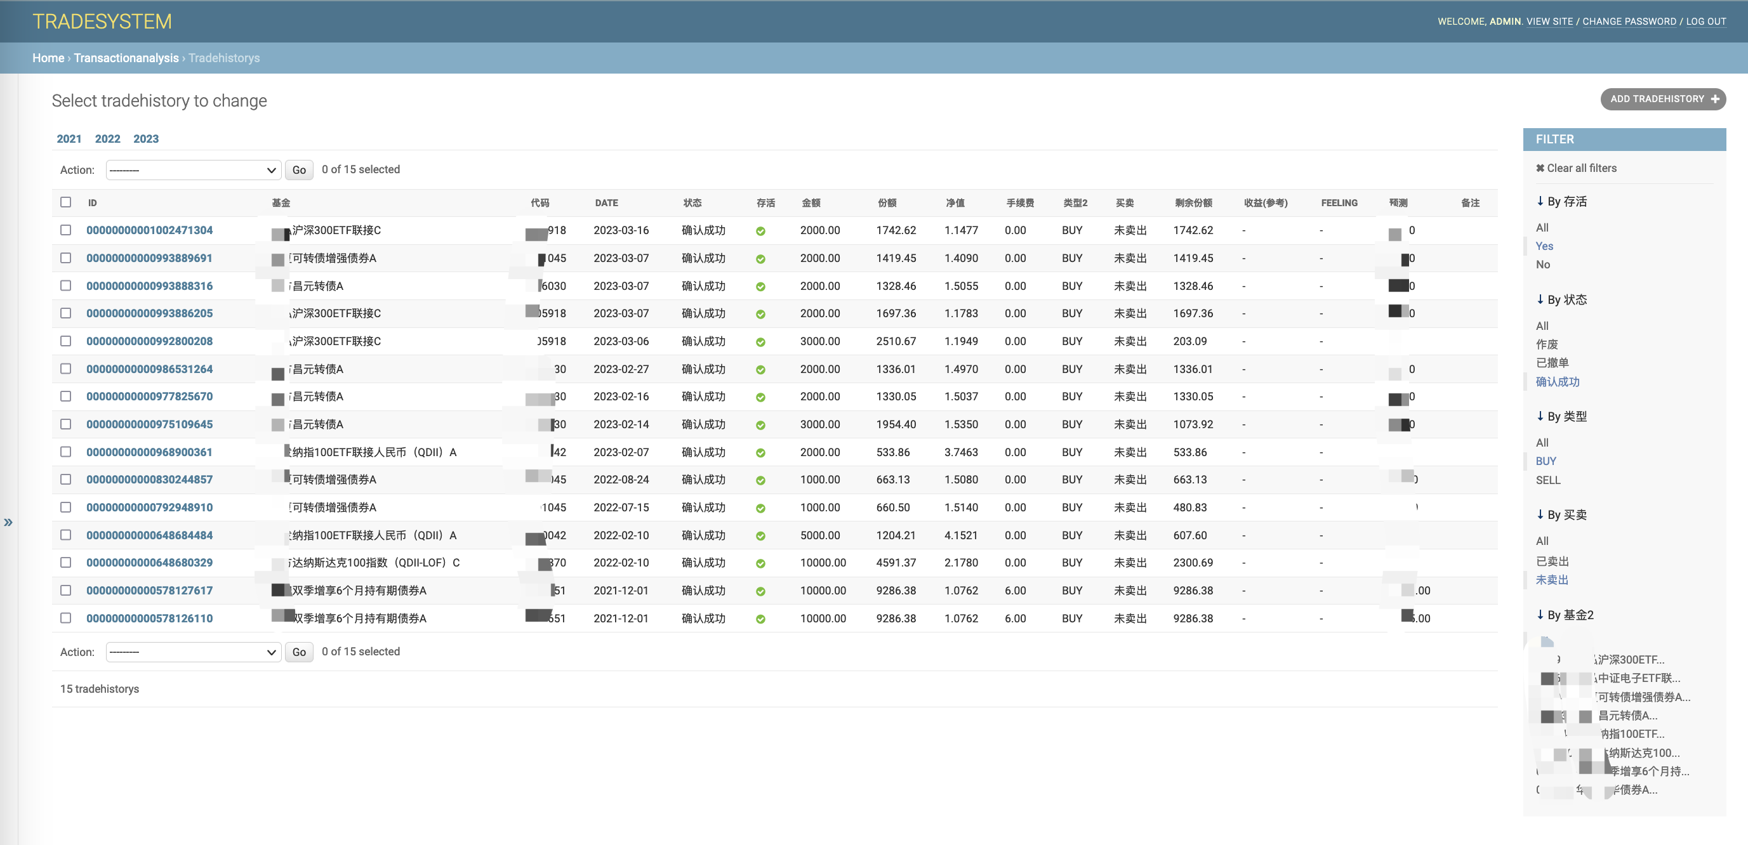Check the box for record 00000000000830244857
Screen dimensions: 1748x845
pos(65,479)
